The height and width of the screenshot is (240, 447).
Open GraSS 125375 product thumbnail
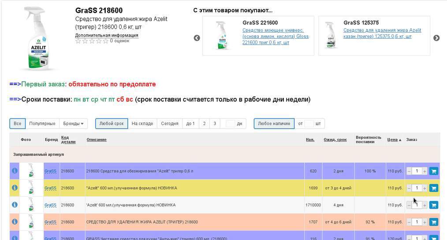click(x=331, y=35)
